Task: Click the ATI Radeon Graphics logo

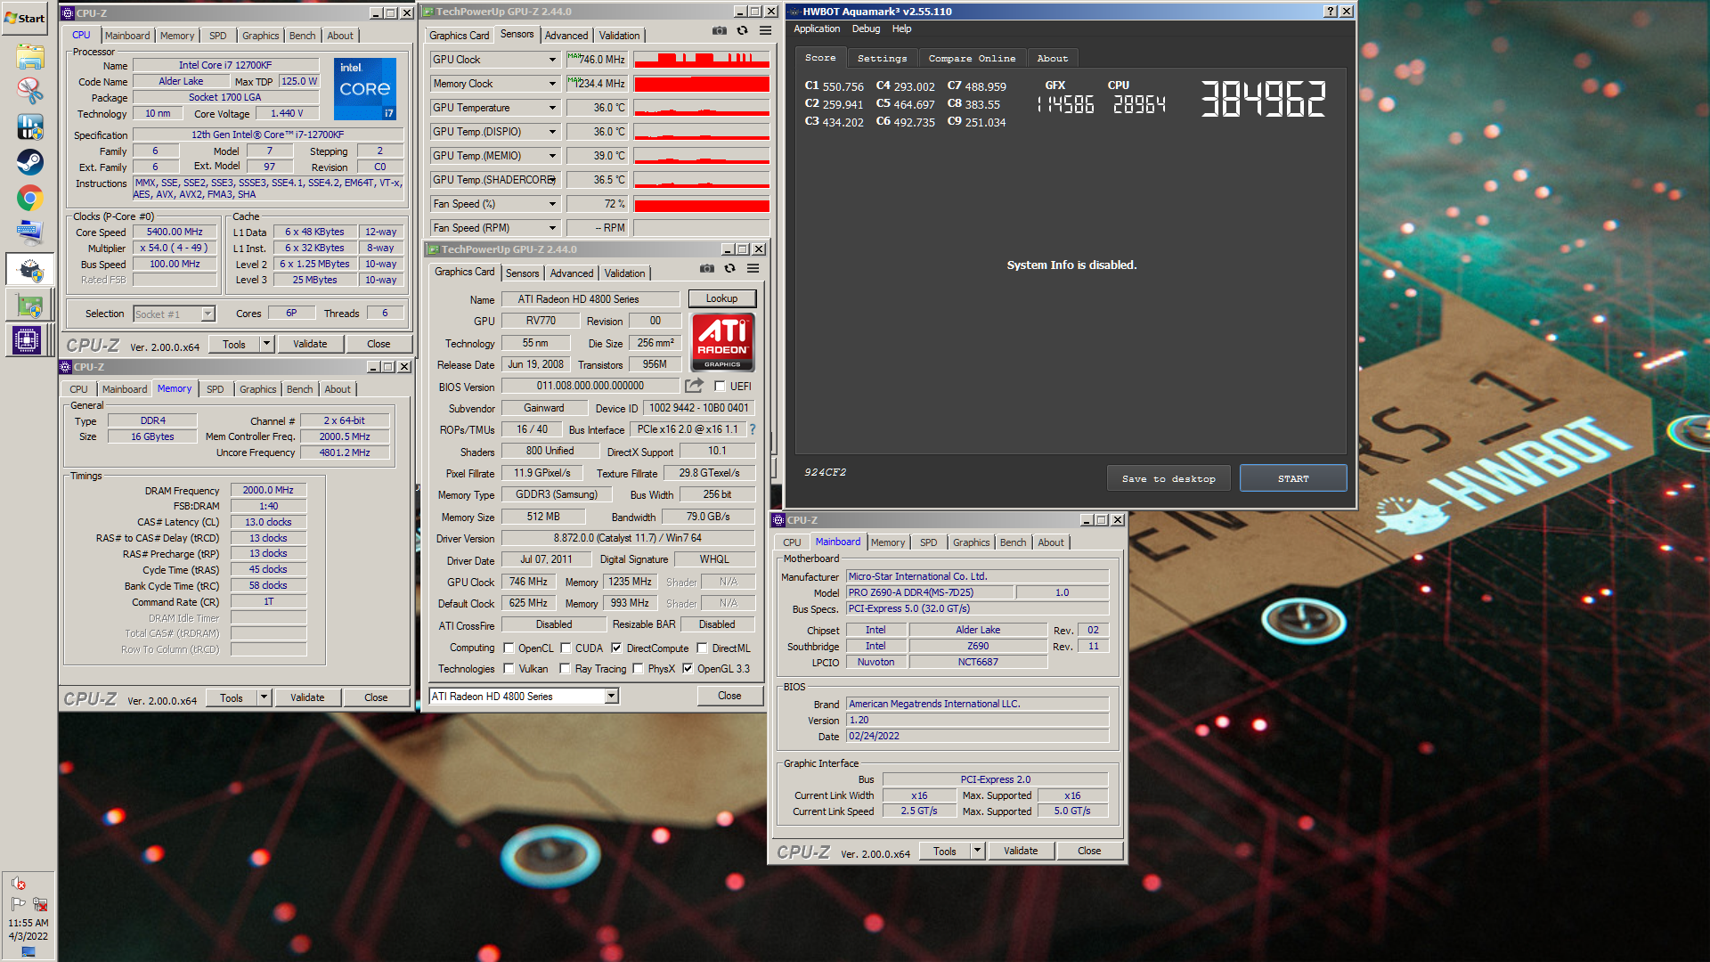Action: (722, 341)
